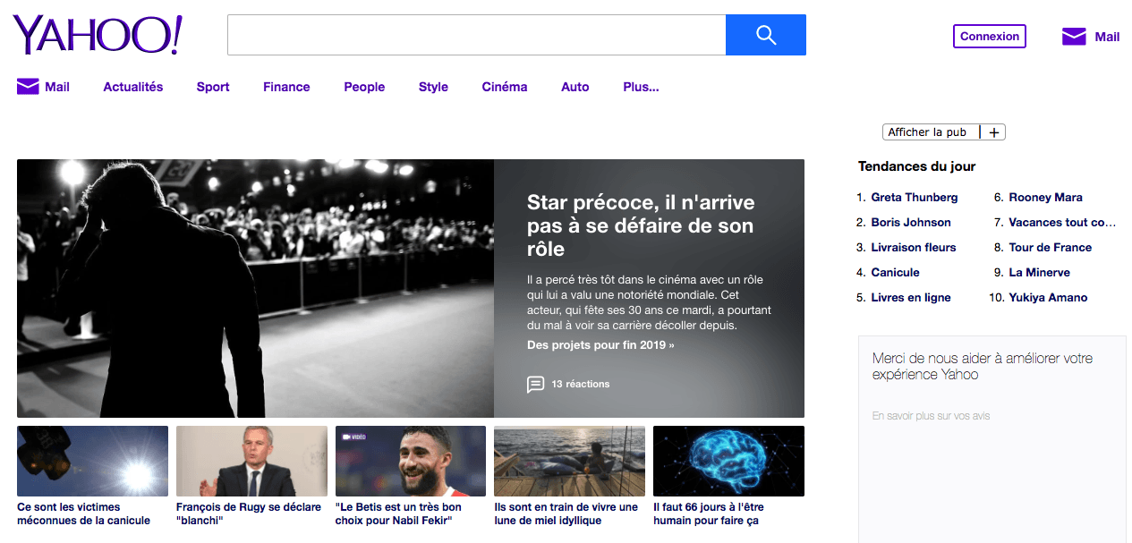The height and width of the screenshot is (543, 1132).
Task: Open the Nabil Fekir video thumbnail
Action: pos(411,461)
